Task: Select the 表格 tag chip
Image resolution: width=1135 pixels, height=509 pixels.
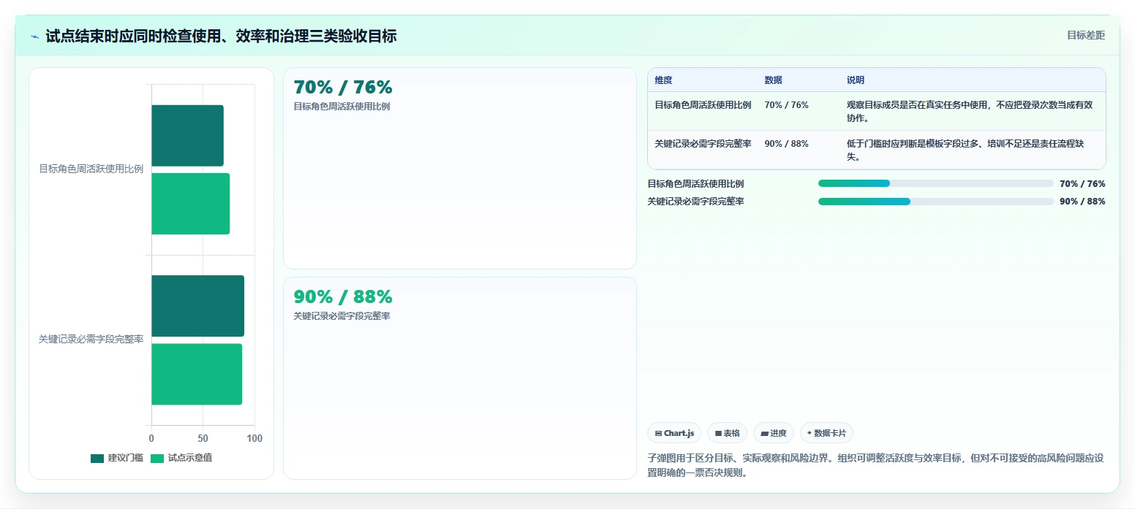Action: point(727,433)
